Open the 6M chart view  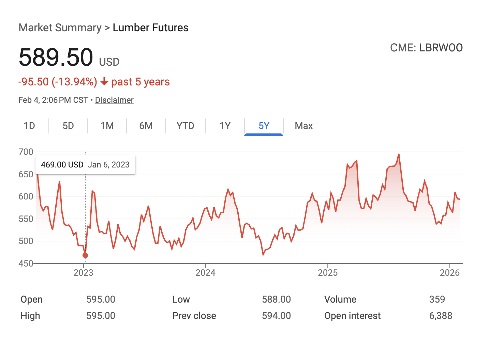146,126
